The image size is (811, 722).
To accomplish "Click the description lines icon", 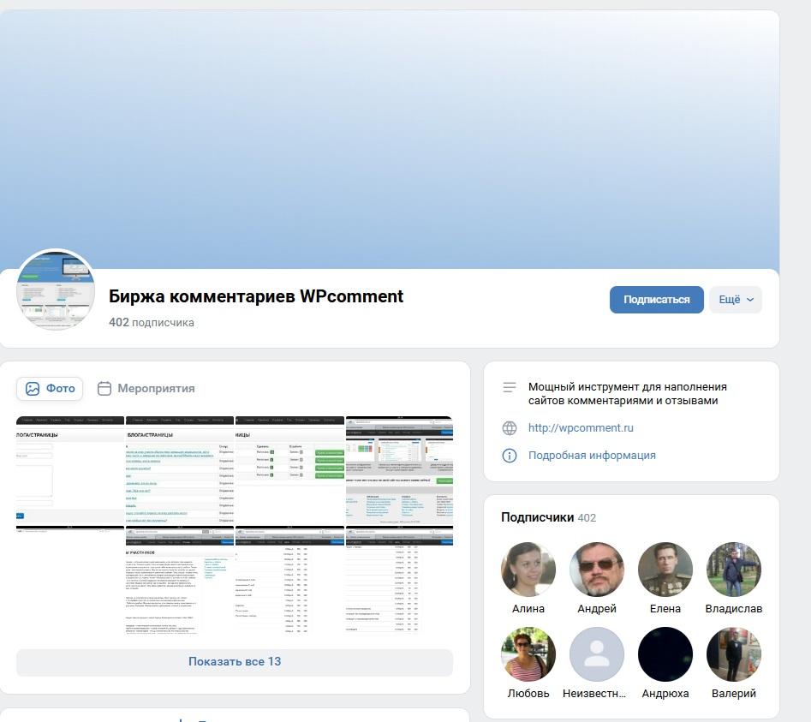I will [x=510, y=388].
